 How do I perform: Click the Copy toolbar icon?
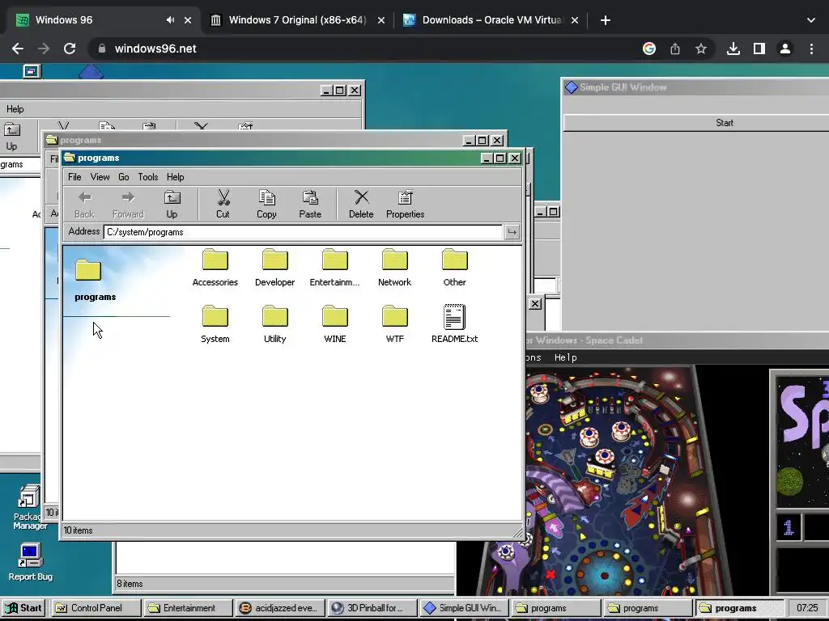[266, 205]
